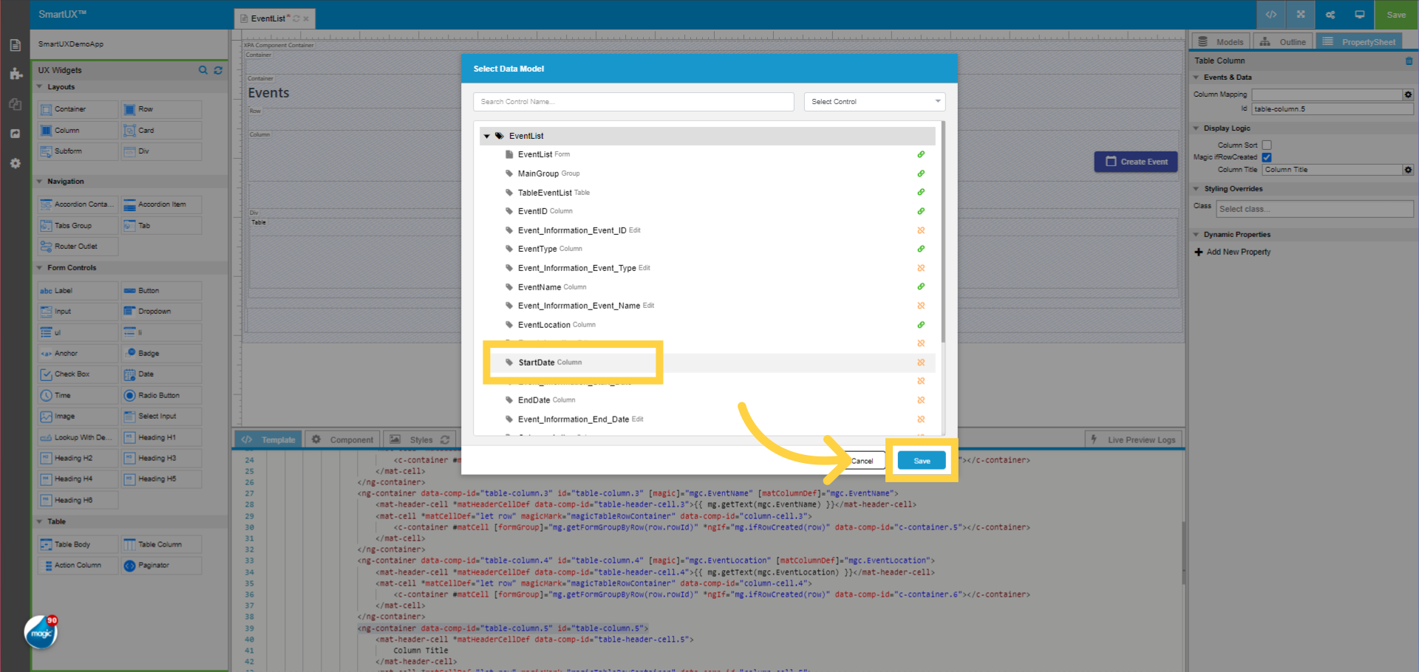Open the Column Title gear icon

[x=1408, y=170]
